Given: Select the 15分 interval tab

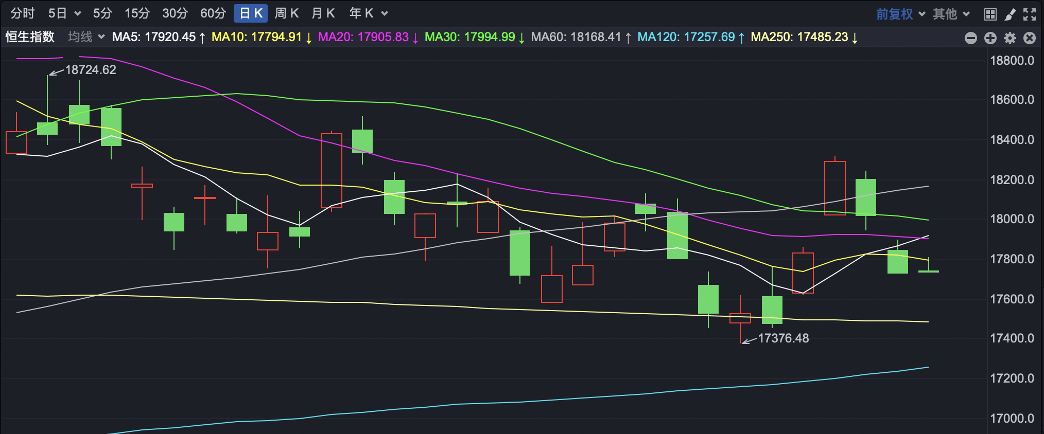Looking at the screenshot, I should tap(137, 13).
